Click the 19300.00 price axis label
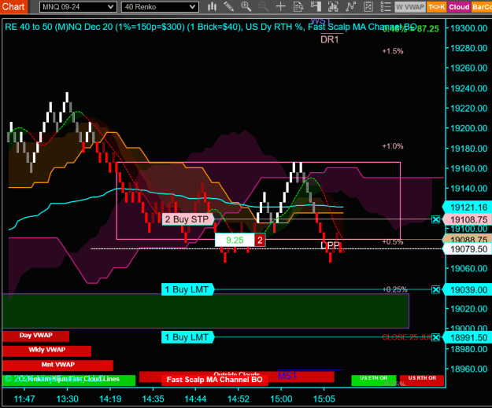The image size is (492, 408). click(x=469, y=28)
